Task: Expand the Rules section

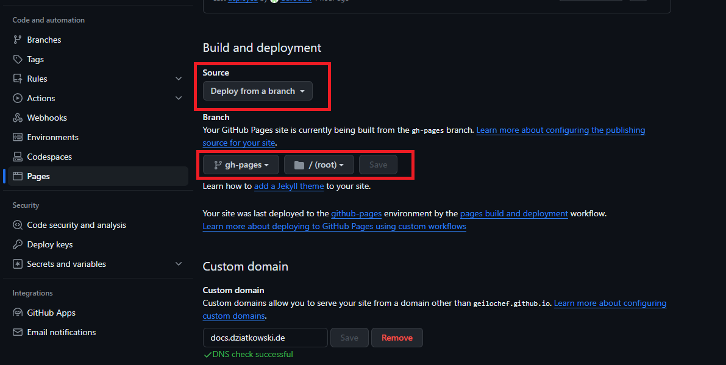Action: pos(179,79)
